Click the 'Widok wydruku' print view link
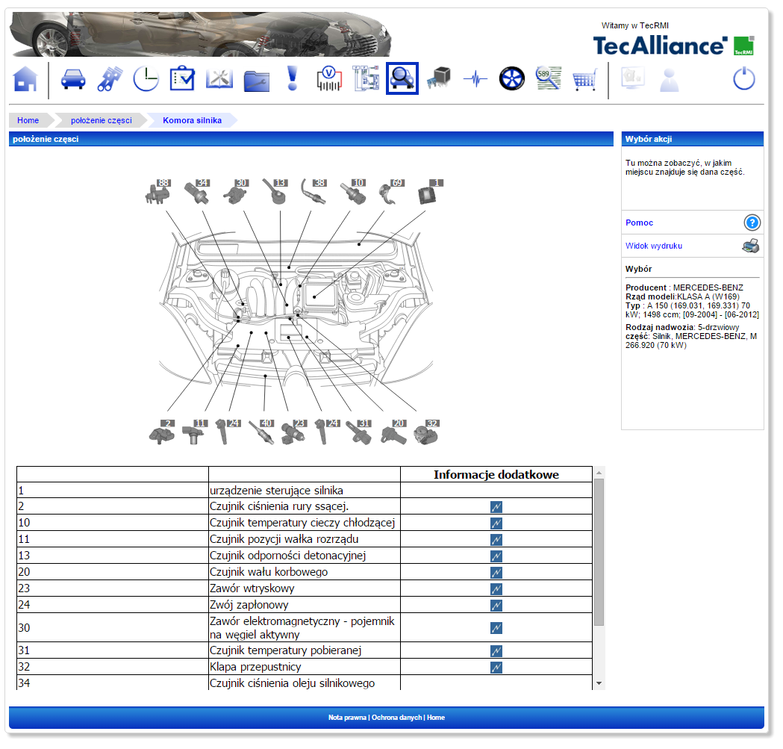 click(x=654, y=246)
